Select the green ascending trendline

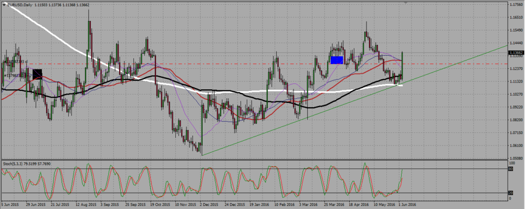[x=355, y=100]
